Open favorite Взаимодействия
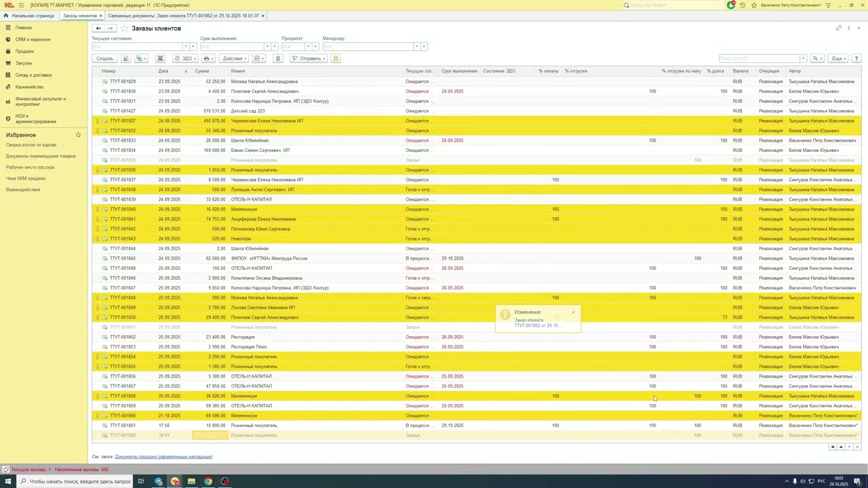868x488 pixels. tap(23, 190)
